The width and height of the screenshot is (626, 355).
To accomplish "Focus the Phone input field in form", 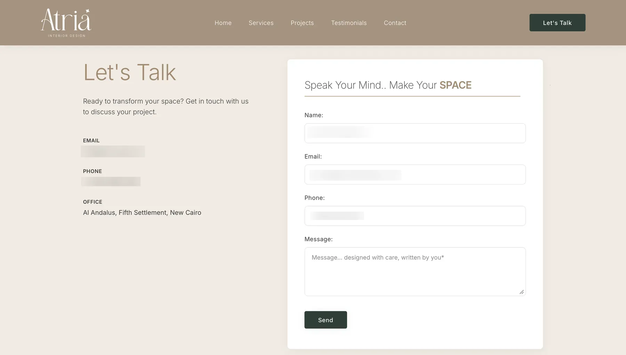I will click(415, 216).
